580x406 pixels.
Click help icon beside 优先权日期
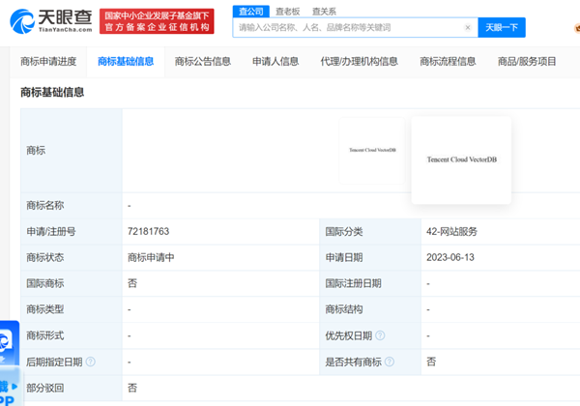pos(380,335)
